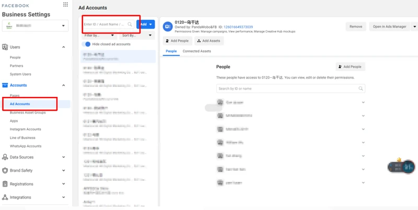The image size is (418, 210).
Task: Click the magnifier in People search field
Action: [x=361, y=89]
